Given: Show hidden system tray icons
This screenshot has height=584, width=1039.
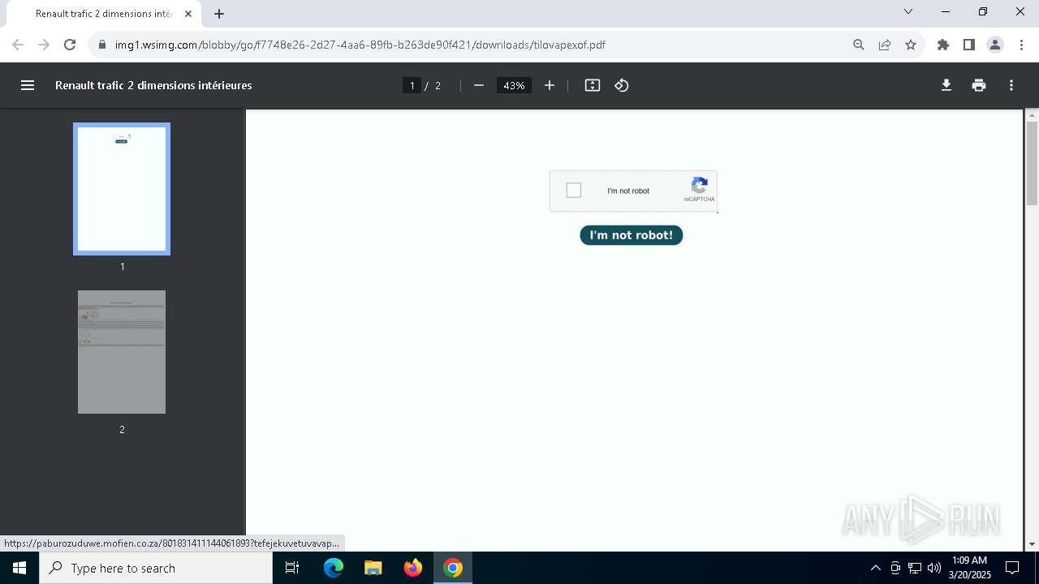Looking at the screenshot, I should (x=875, y=568).
